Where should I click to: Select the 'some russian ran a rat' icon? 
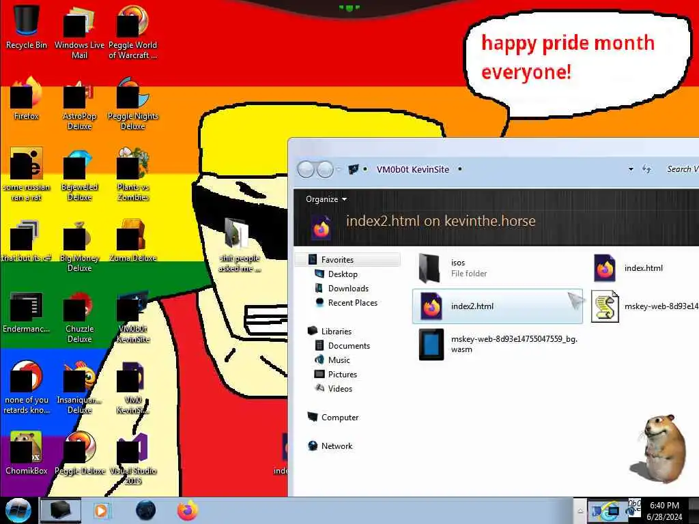point(27,174)
